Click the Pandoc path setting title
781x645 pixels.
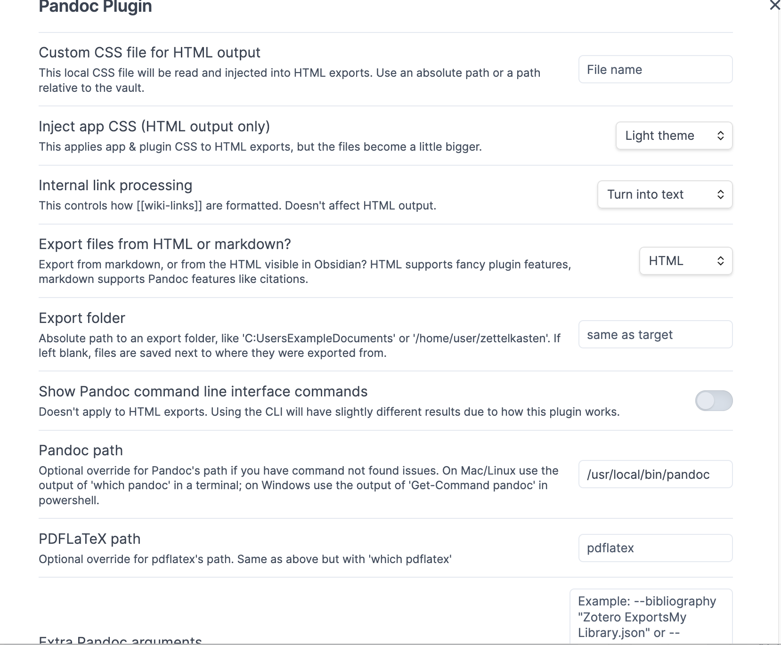[81, 450]
